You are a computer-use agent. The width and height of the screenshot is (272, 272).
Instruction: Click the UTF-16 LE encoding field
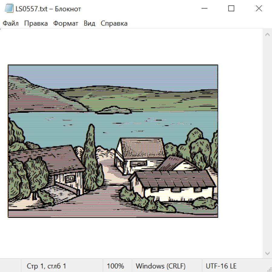[221, 266]
